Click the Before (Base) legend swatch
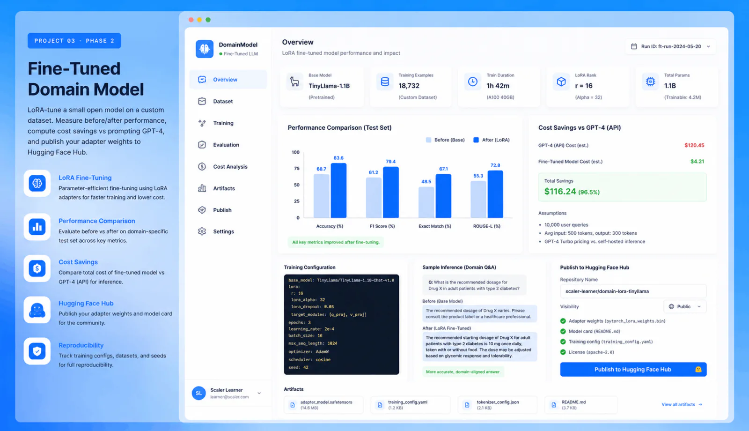Image resolution: width=749 pixels, height=431 pixels. [x=428, y=140]
